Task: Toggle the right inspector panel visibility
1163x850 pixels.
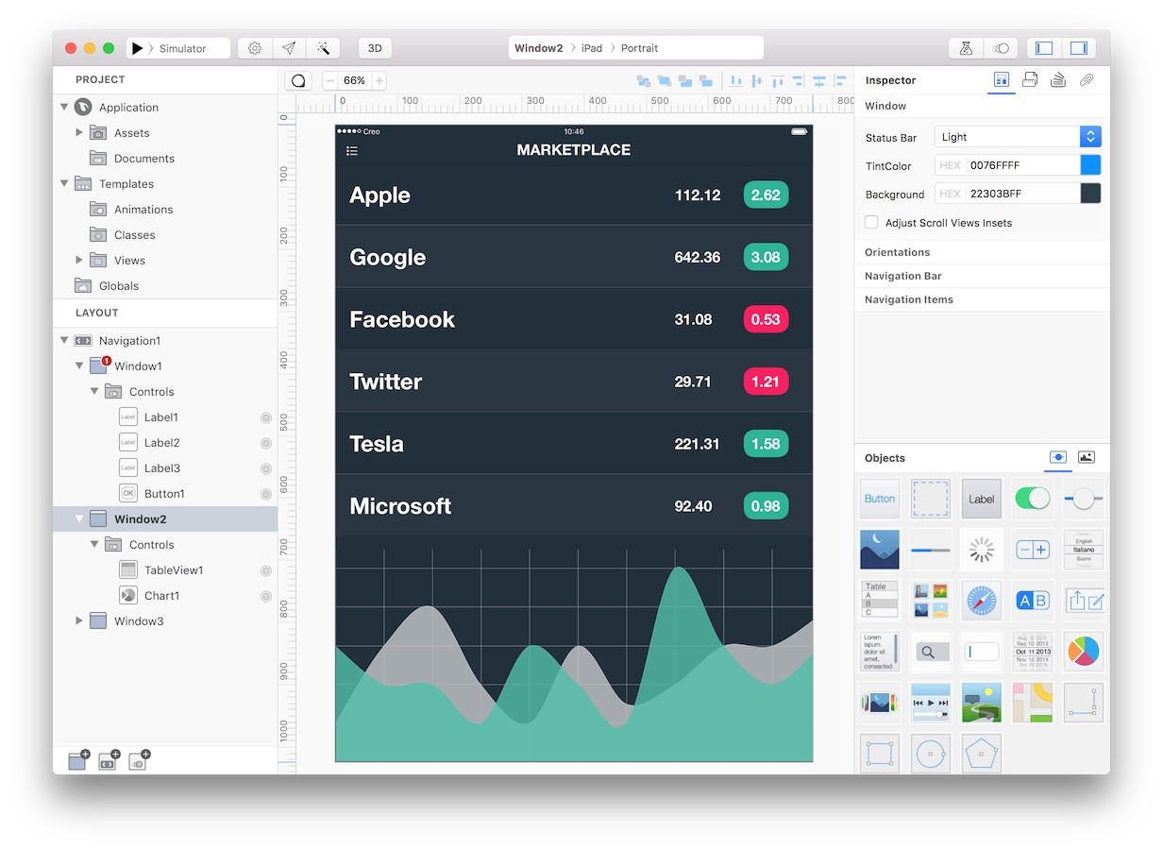Action: 1078,48
